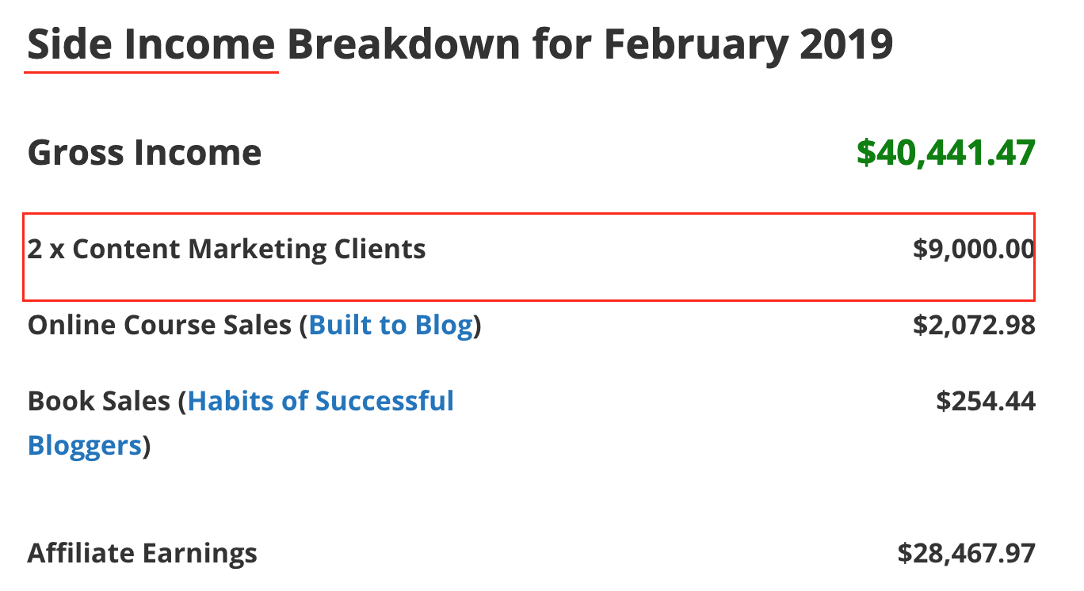Click the $9,000.00 amount

[x=974, y=250]
